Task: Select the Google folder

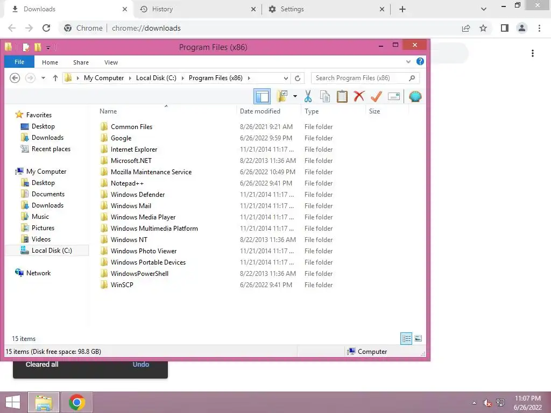Action: [121, 138]
